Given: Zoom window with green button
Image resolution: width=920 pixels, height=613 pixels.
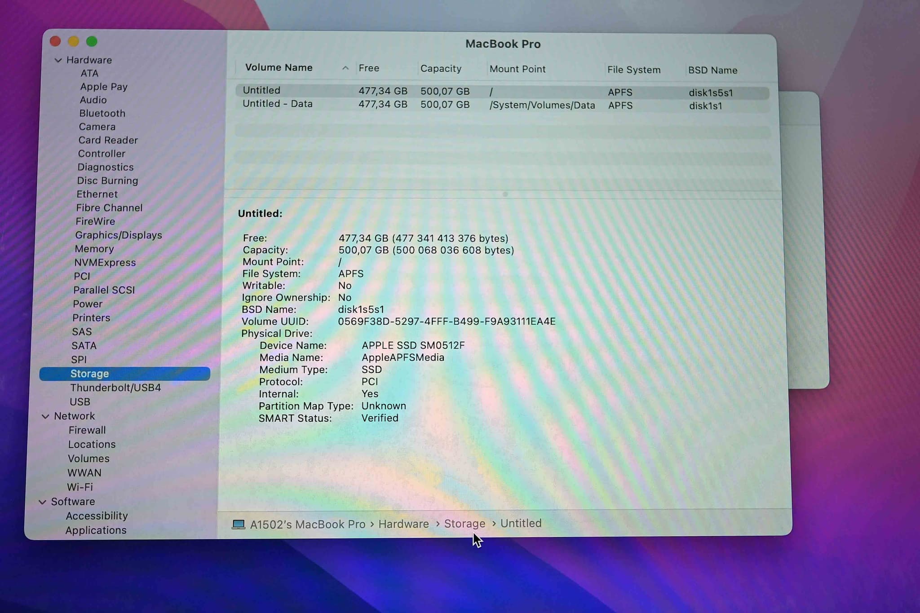Looking at the screenshot, I should 92,42.
